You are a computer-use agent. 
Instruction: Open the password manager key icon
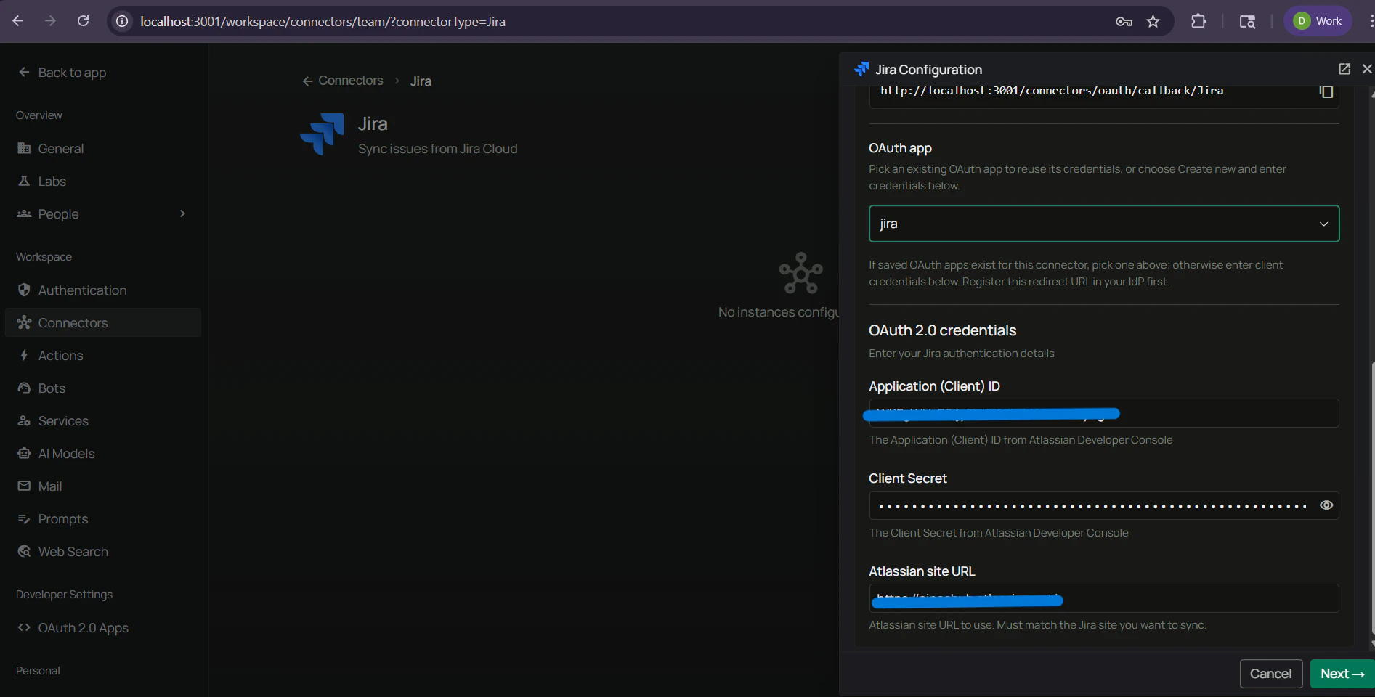tap(1124, 21)
